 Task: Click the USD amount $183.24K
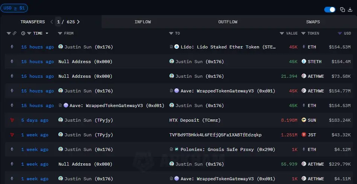340,120
